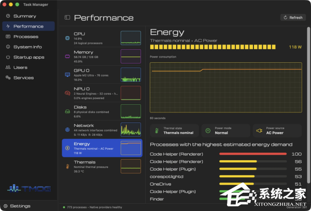The image size is (311, 211).
Task: Open the Processes sidebar section
Action: click(x=28, y=37)
